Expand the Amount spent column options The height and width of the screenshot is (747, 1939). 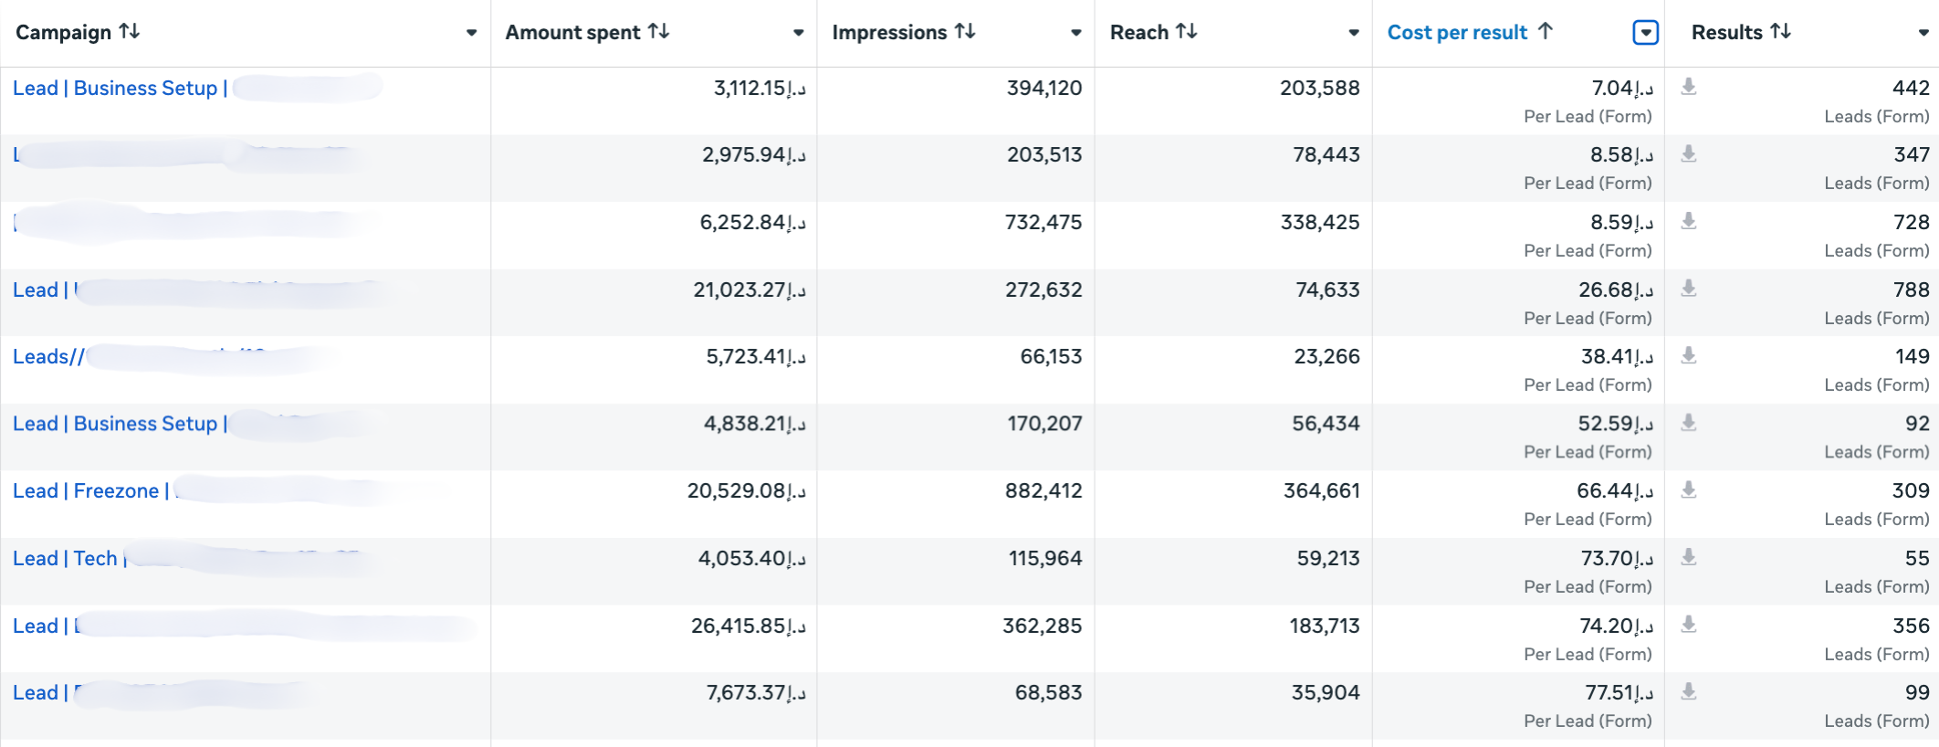pos(798,33)
